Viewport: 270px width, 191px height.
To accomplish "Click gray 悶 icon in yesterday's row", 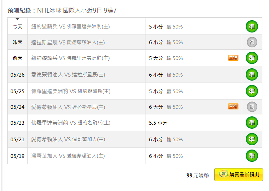I will point(252,42).
